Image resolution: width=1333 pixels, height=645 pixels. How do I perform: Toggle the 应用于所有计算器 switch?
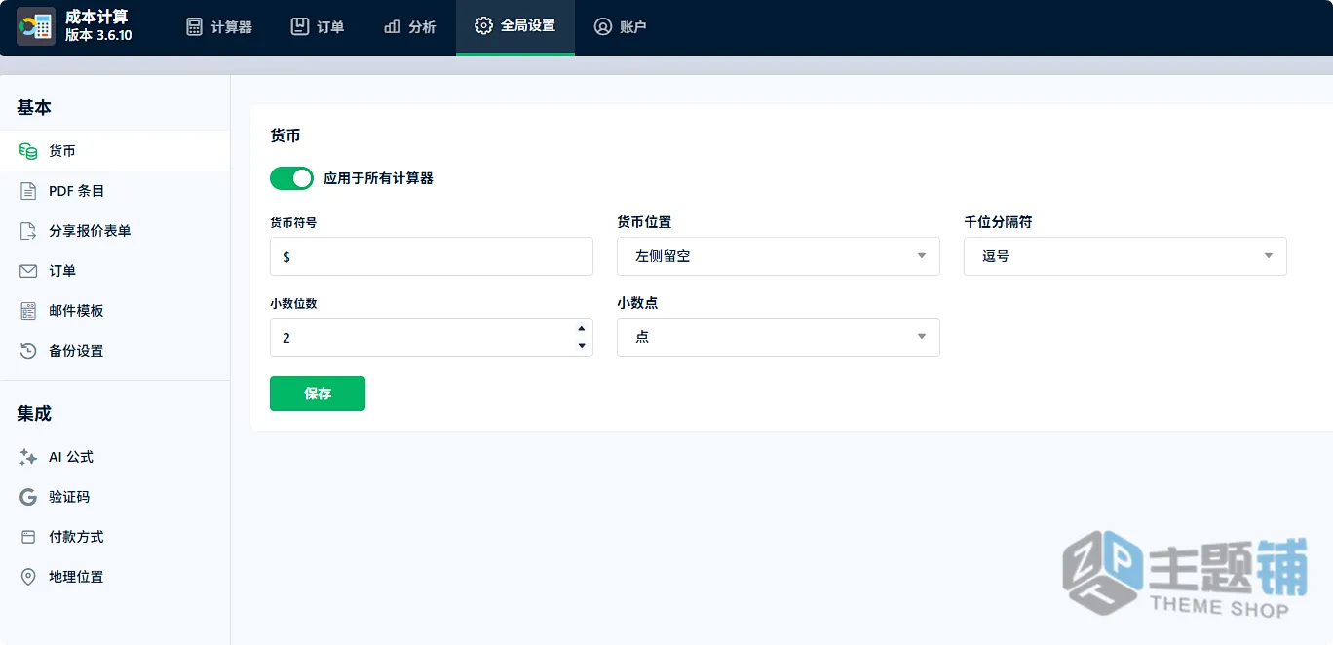pyautogui.click(x=291, y=178)
